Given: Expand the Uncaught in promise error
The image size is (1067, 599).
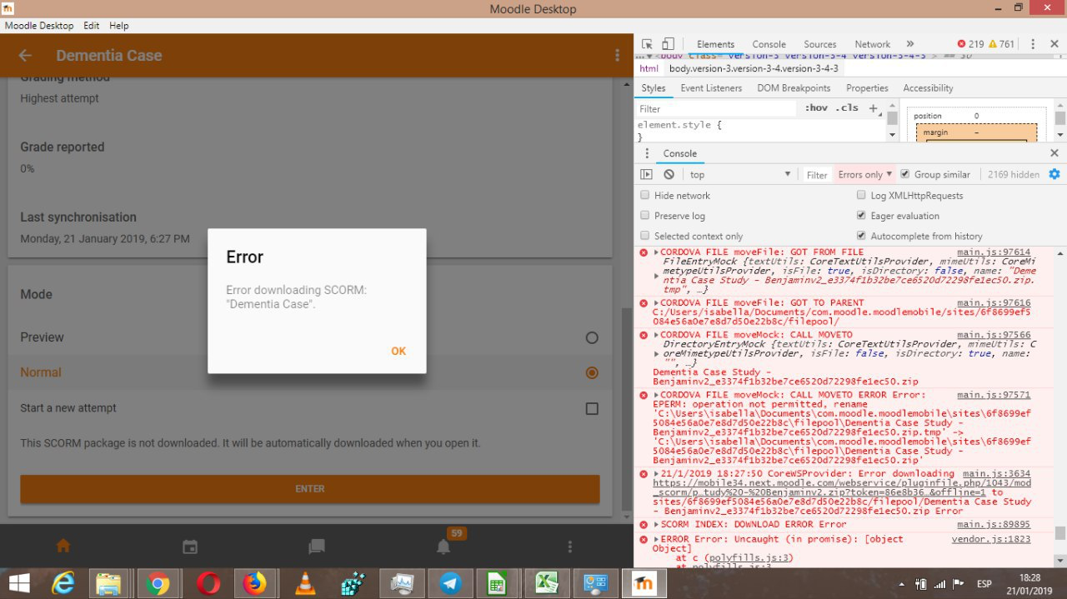Looking at the screenshot, I should (x=657, y=540).
